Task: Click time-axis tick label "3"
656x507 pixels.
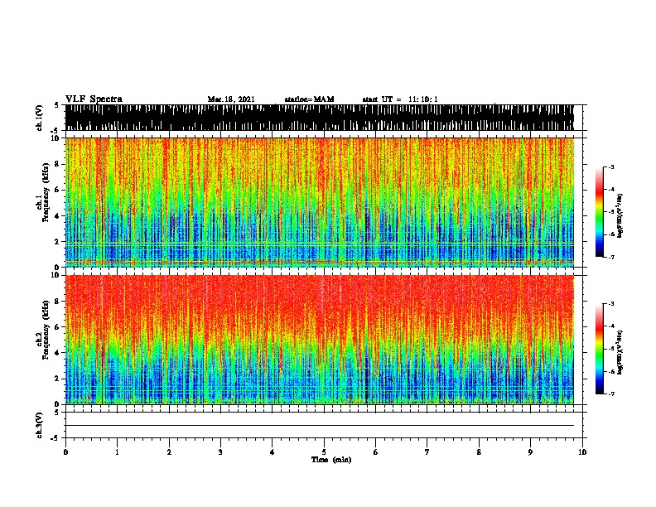Action: (220, 452)
